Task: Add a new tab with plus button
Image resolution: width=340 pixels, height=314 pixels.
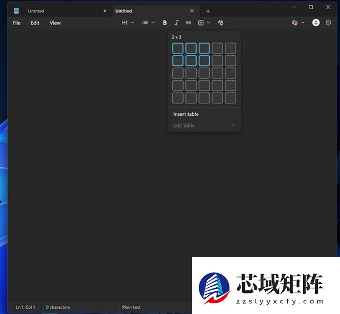Action: point(208,11)
